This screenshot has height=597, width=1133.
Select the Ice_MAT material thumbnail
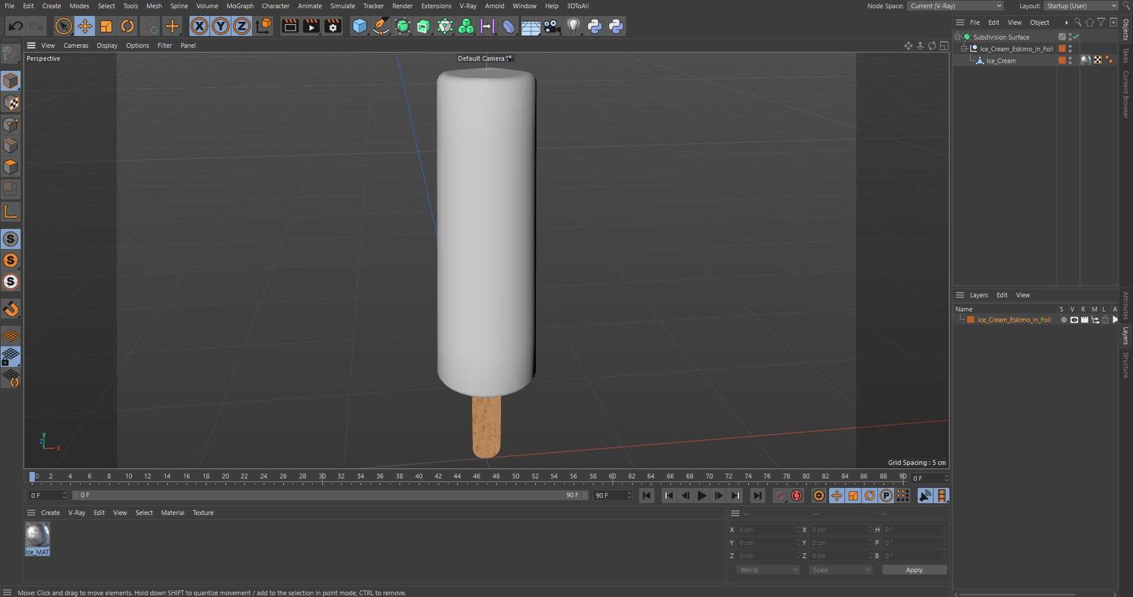click(x=37, y=536)
